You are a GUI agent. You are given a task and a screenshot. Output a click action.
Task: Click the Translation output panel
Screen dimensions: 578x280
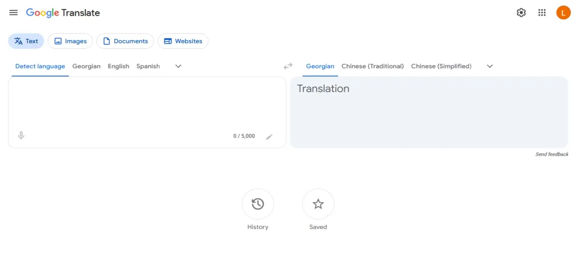pos(429,112)
